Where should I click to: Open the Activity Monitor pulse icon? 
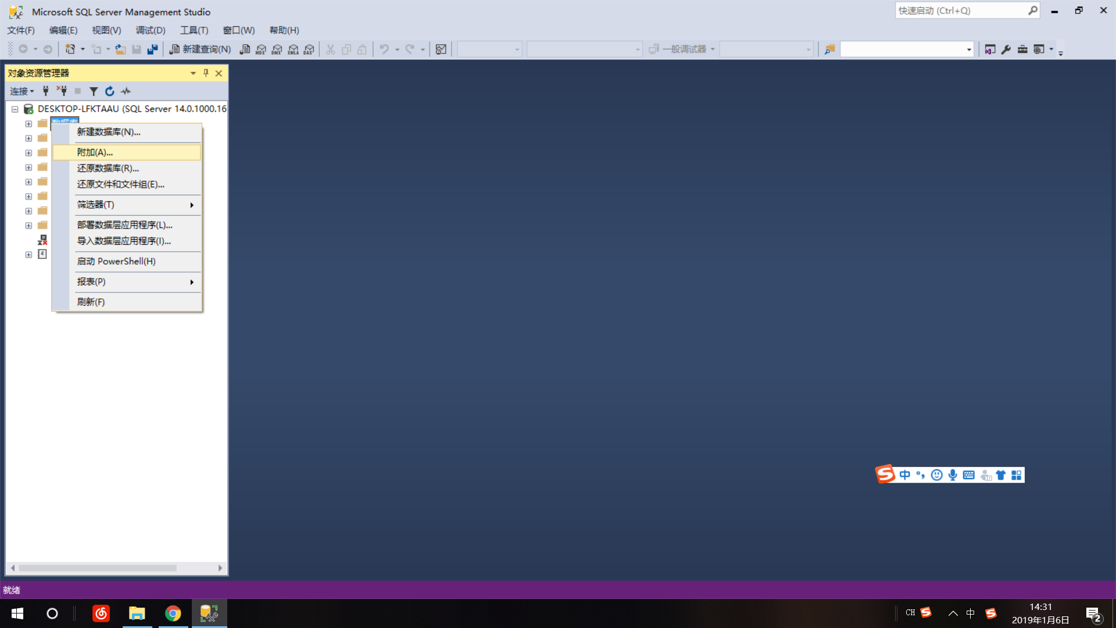(x=126, y=91)
